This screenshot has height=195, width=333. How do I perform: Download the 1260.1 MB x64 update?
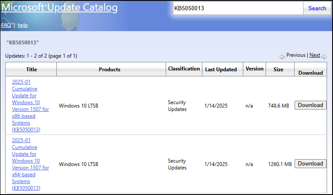[310, 164]
